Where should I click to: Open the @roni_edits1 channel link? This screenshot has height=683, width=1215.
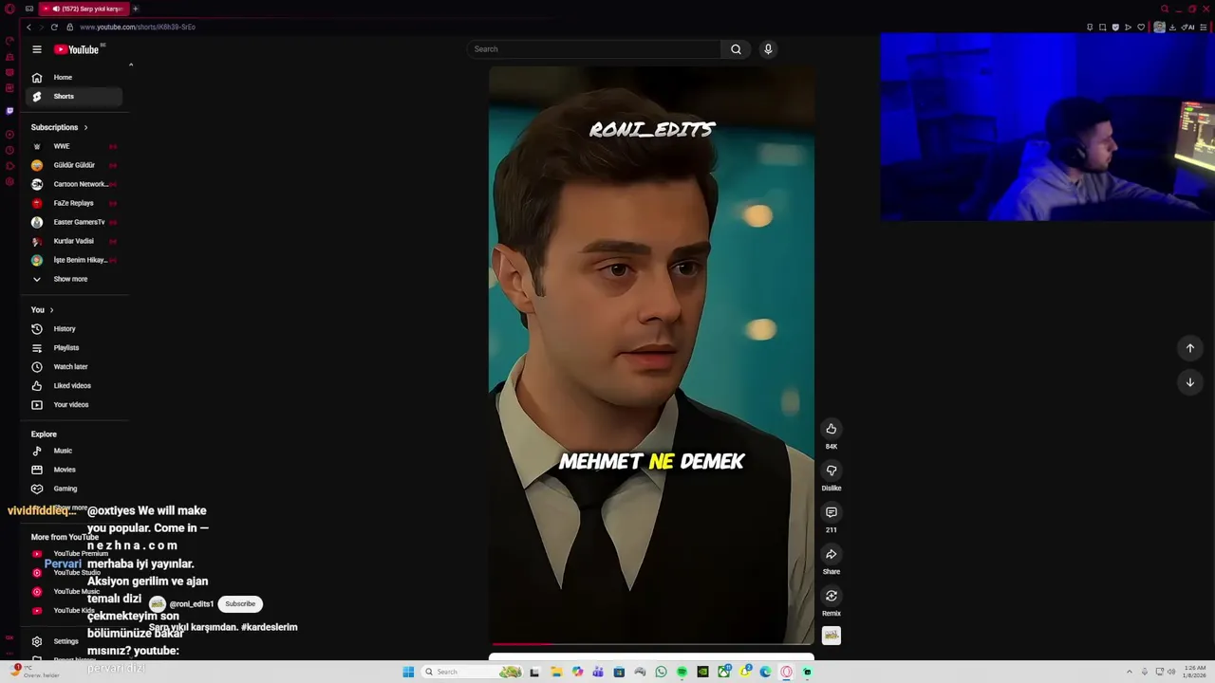click(191, 604)
